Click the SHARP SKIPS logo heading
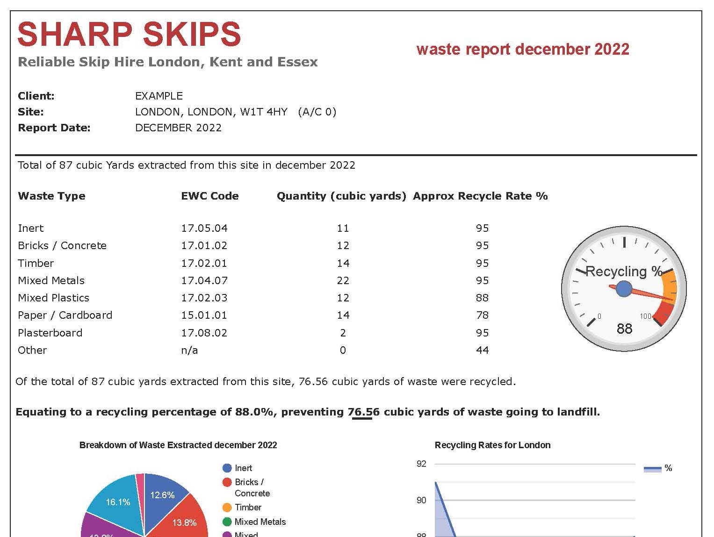This screenshot has height=537, width=714. coord(129,34)
